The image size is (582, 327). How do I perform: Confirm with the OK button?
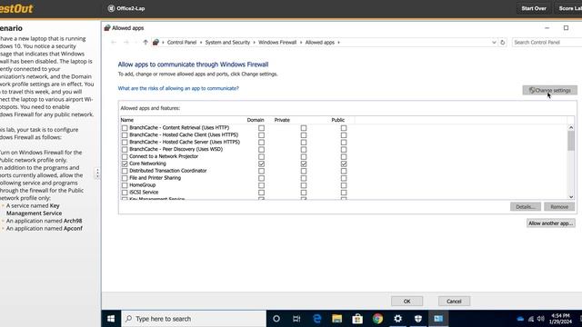click(406, 301)
